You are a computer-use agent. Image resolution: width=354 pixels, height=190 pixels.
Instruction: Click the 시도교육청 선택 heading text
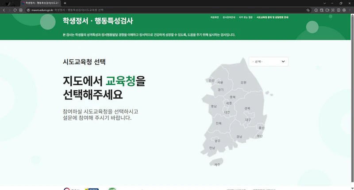pos(84,62)
